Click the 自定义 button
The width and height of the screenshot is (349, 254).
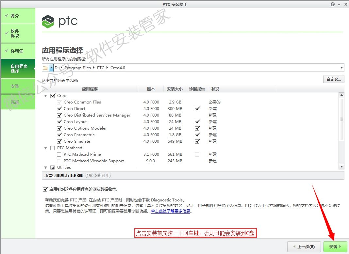[x=333, y=79]
